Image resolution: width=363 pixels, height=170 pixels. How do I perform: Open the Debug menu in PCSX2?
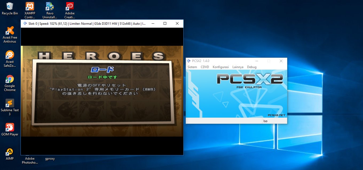tap(252, 67)
